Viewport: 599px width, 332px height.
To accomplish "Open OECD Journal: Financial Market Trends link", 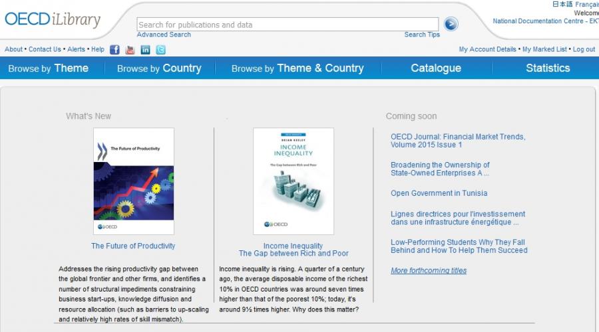I will coord(458,141).
